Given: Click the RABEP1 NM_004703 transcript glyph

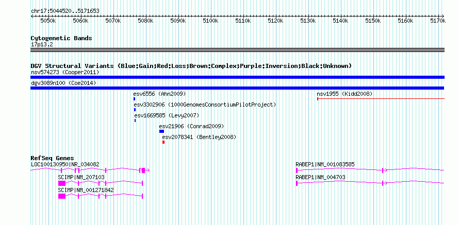Looking at the screenshot, I should coord(370,183).
